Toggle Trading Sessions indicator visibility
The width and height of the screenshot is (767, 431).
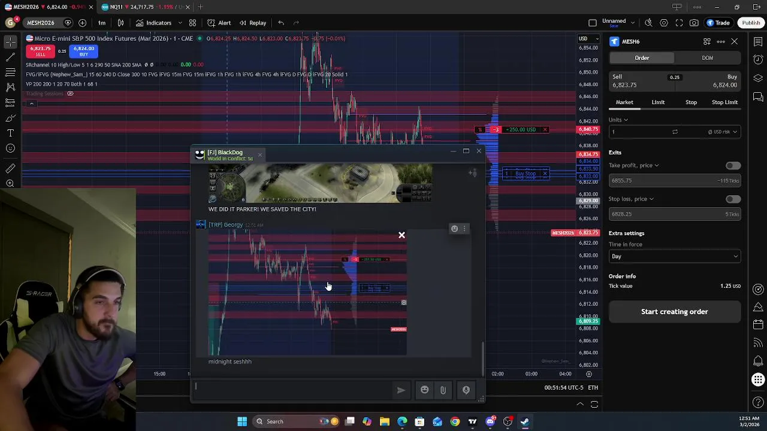pos(70,93)
